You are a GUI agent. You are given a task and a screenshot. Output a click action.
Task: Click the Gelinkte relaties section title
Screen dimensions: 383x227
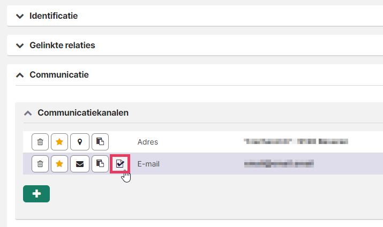(62, 46)
